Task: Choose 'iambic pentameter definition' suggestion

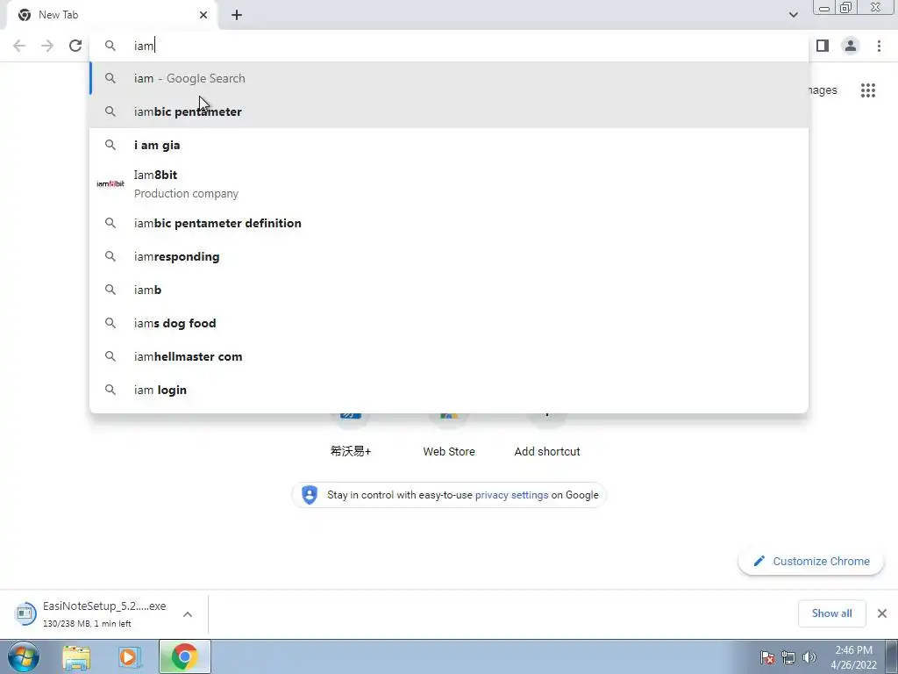Action: click(x=449, y=223)
